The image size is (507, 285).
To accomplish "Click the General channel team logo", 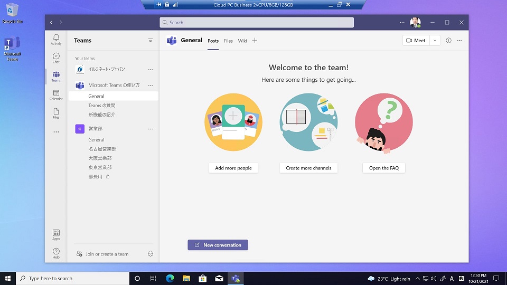I will coord(172,41).
